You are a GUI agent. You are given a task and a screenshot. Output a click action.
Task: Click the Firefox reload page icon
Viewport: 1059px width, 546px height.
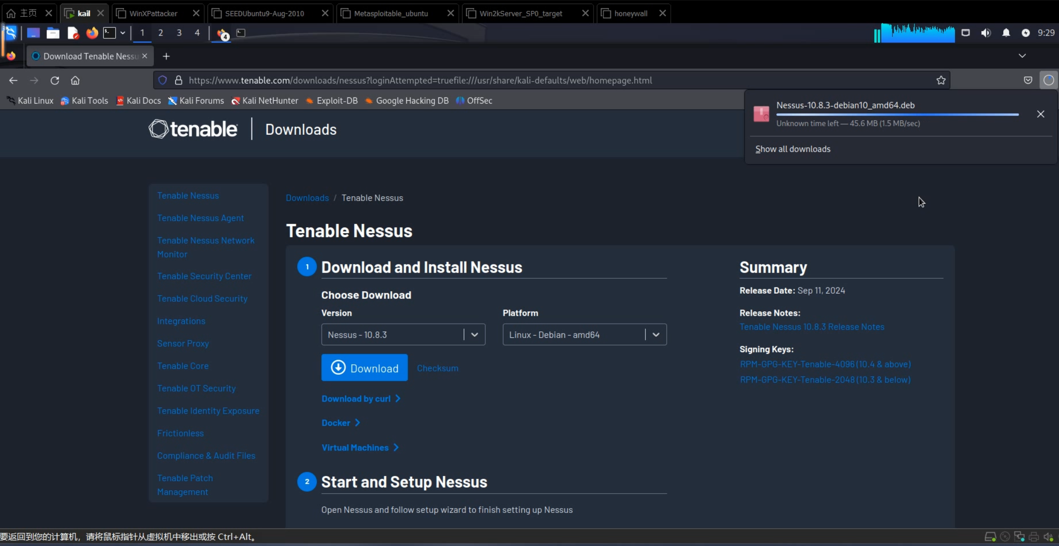tap(55, 81)
